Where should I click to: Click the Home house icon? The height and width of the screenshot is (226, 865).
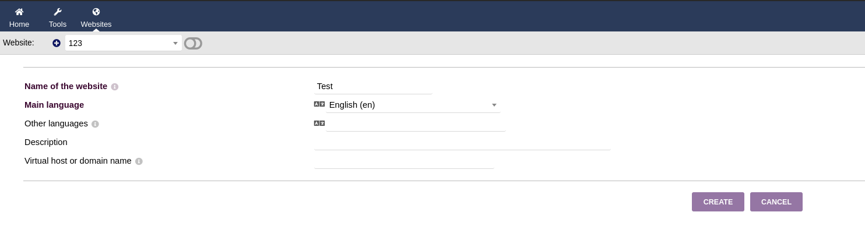tap(19, 12)
